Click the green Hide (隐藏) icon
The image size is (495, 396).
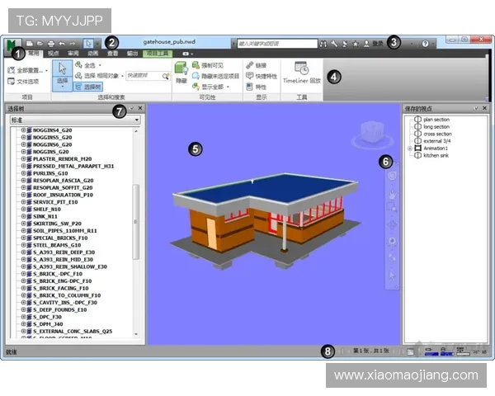[x=181, y=73]
